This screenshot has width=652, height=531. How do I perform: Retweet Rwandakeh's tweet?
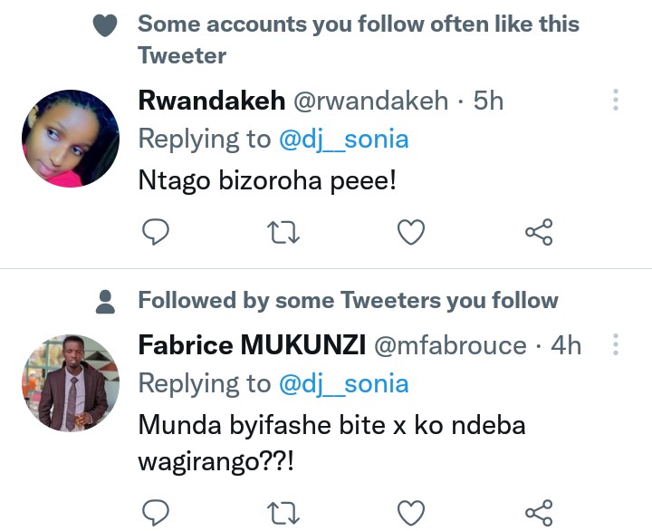point(284,234)
